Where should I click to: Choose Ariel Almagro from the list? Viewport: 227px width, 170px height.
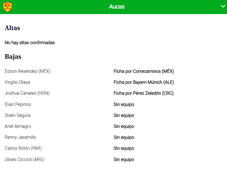pyautogui.click(x=18, y=126)
